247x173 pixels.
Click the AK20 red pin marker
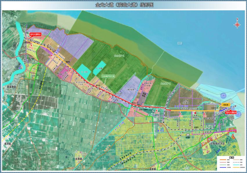(132, 107)
